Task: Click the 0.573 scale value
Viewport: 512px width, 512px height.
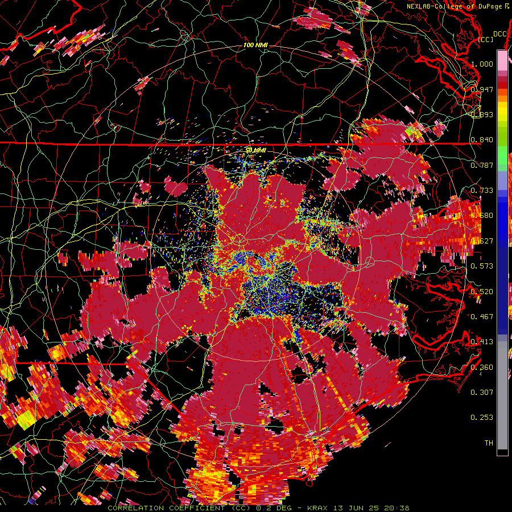Action: coord(482,266)
